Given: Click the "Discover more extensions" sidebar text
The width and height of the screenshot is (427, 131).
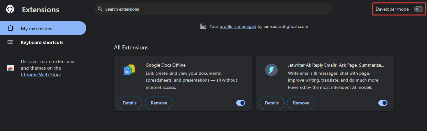Looking at the screenshot, I should click(x=48, y=65).
